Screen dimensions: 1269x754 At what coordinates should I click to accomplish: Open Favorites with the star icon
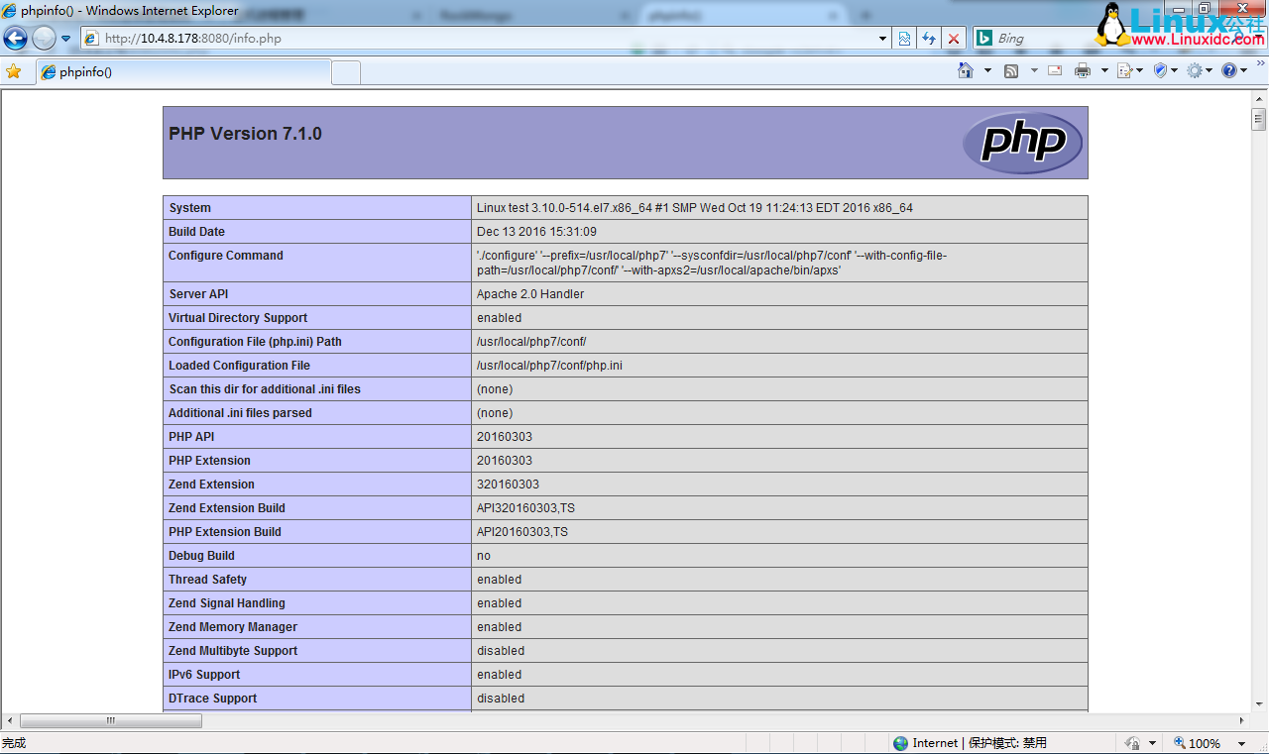pyautogui.click(x=17, y=70)
